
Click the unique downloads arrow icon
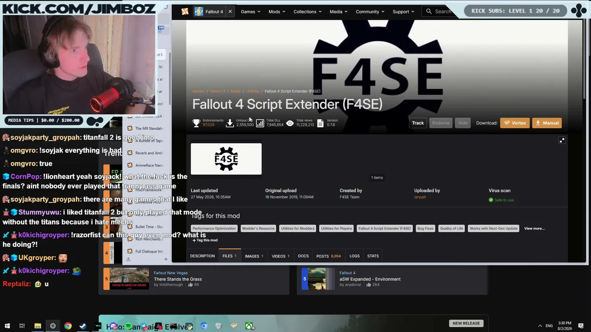(x=229, y=123)
